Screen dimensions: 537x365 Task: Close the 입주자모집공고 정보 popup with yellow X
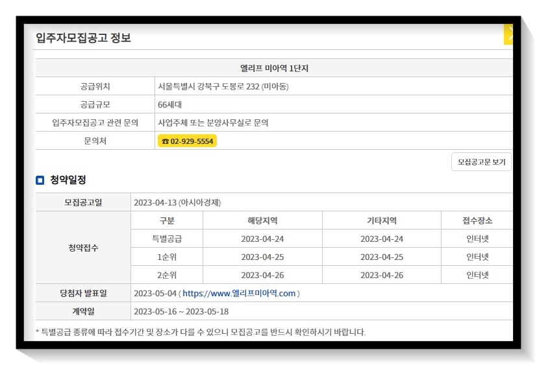[x=508, y=34]
